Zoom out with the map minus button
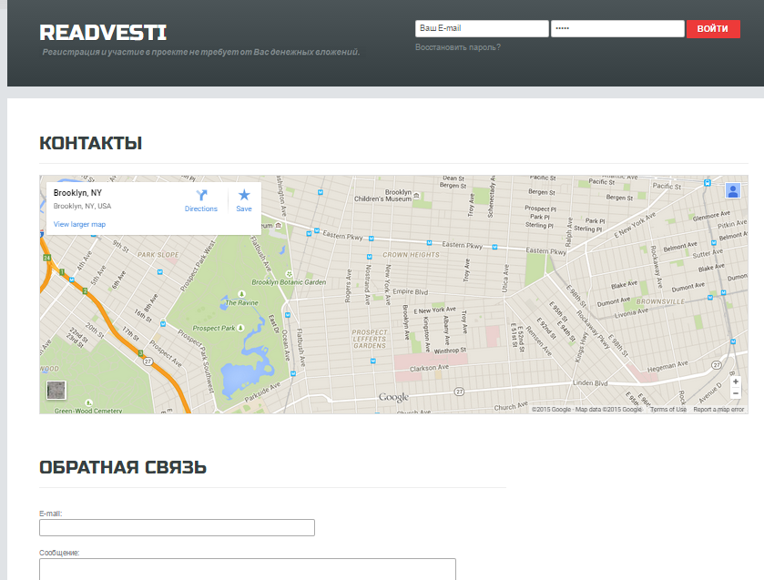 736,393
